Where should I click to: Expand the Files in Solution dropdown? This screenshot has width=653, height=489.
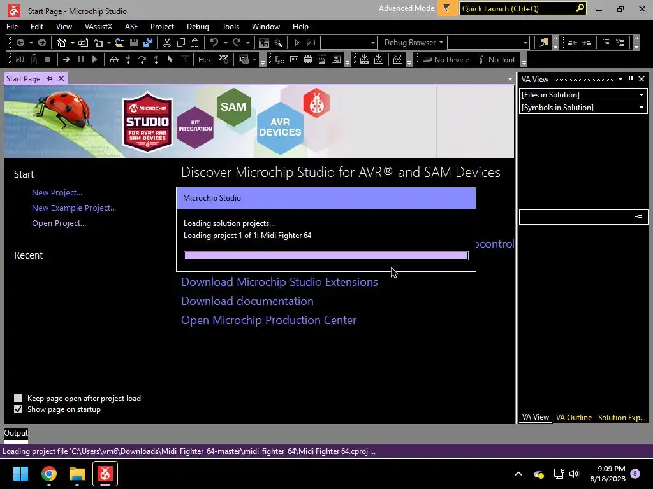642,95
